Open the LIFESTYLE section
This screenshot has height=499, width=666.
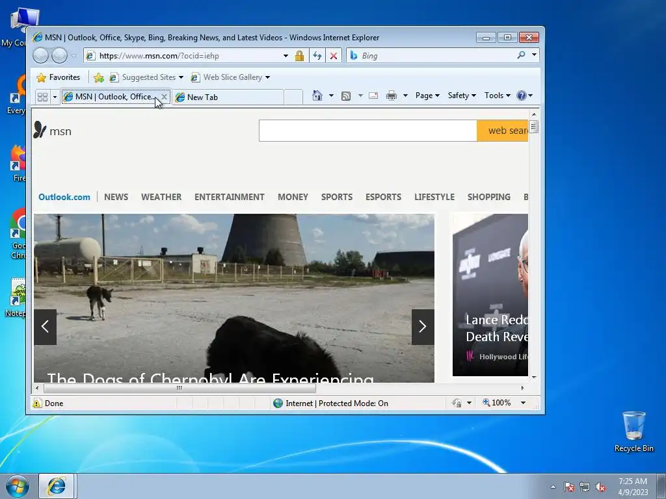pos(434,197)
